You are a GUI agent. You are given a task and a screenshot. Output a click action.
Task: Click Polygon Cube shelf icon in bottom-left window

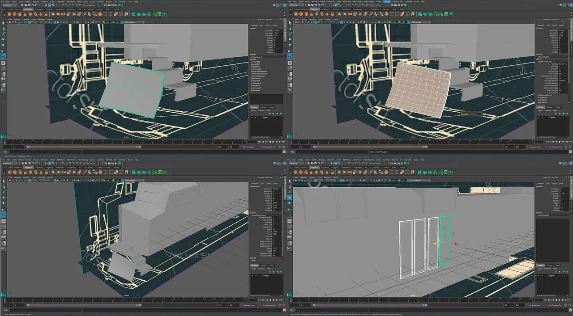pyautogui.click(x=15, y=172)
